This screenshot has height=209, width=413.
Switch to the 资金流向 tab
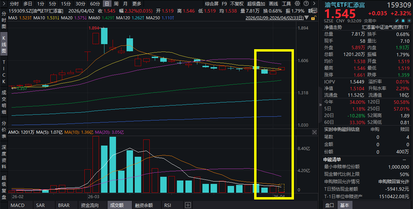pos(89,205)
